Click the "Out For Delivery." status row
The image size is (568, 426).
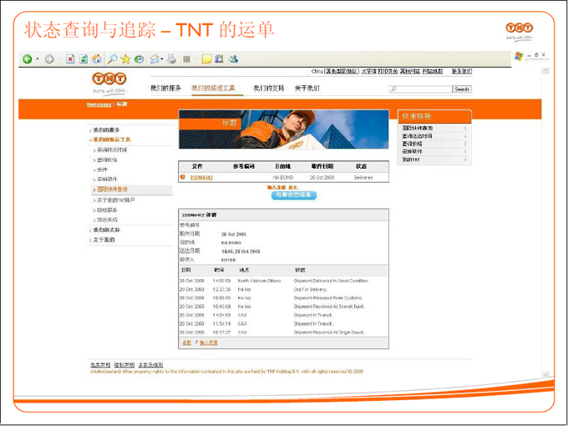click(x=311, y=290)
